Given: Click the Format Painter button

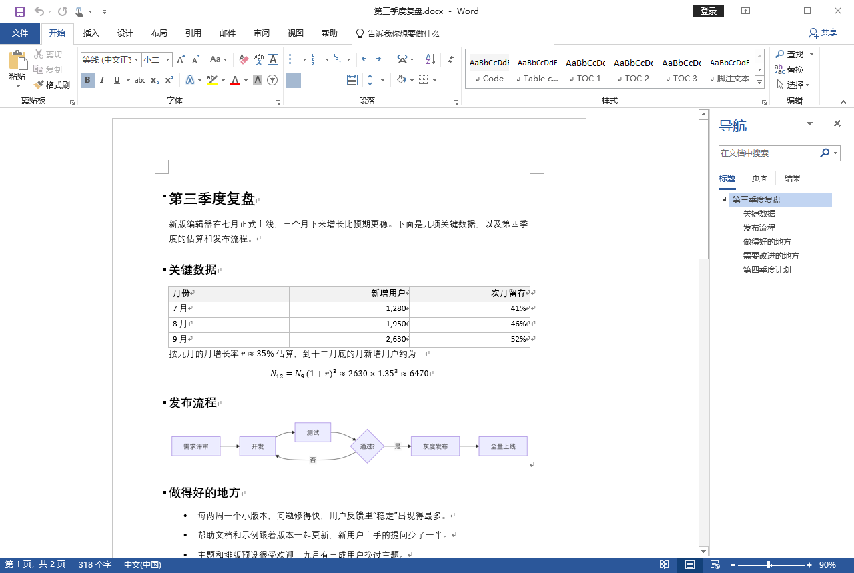Looking at the screenshot, I should pyautogui.click(x=52, y=85).
